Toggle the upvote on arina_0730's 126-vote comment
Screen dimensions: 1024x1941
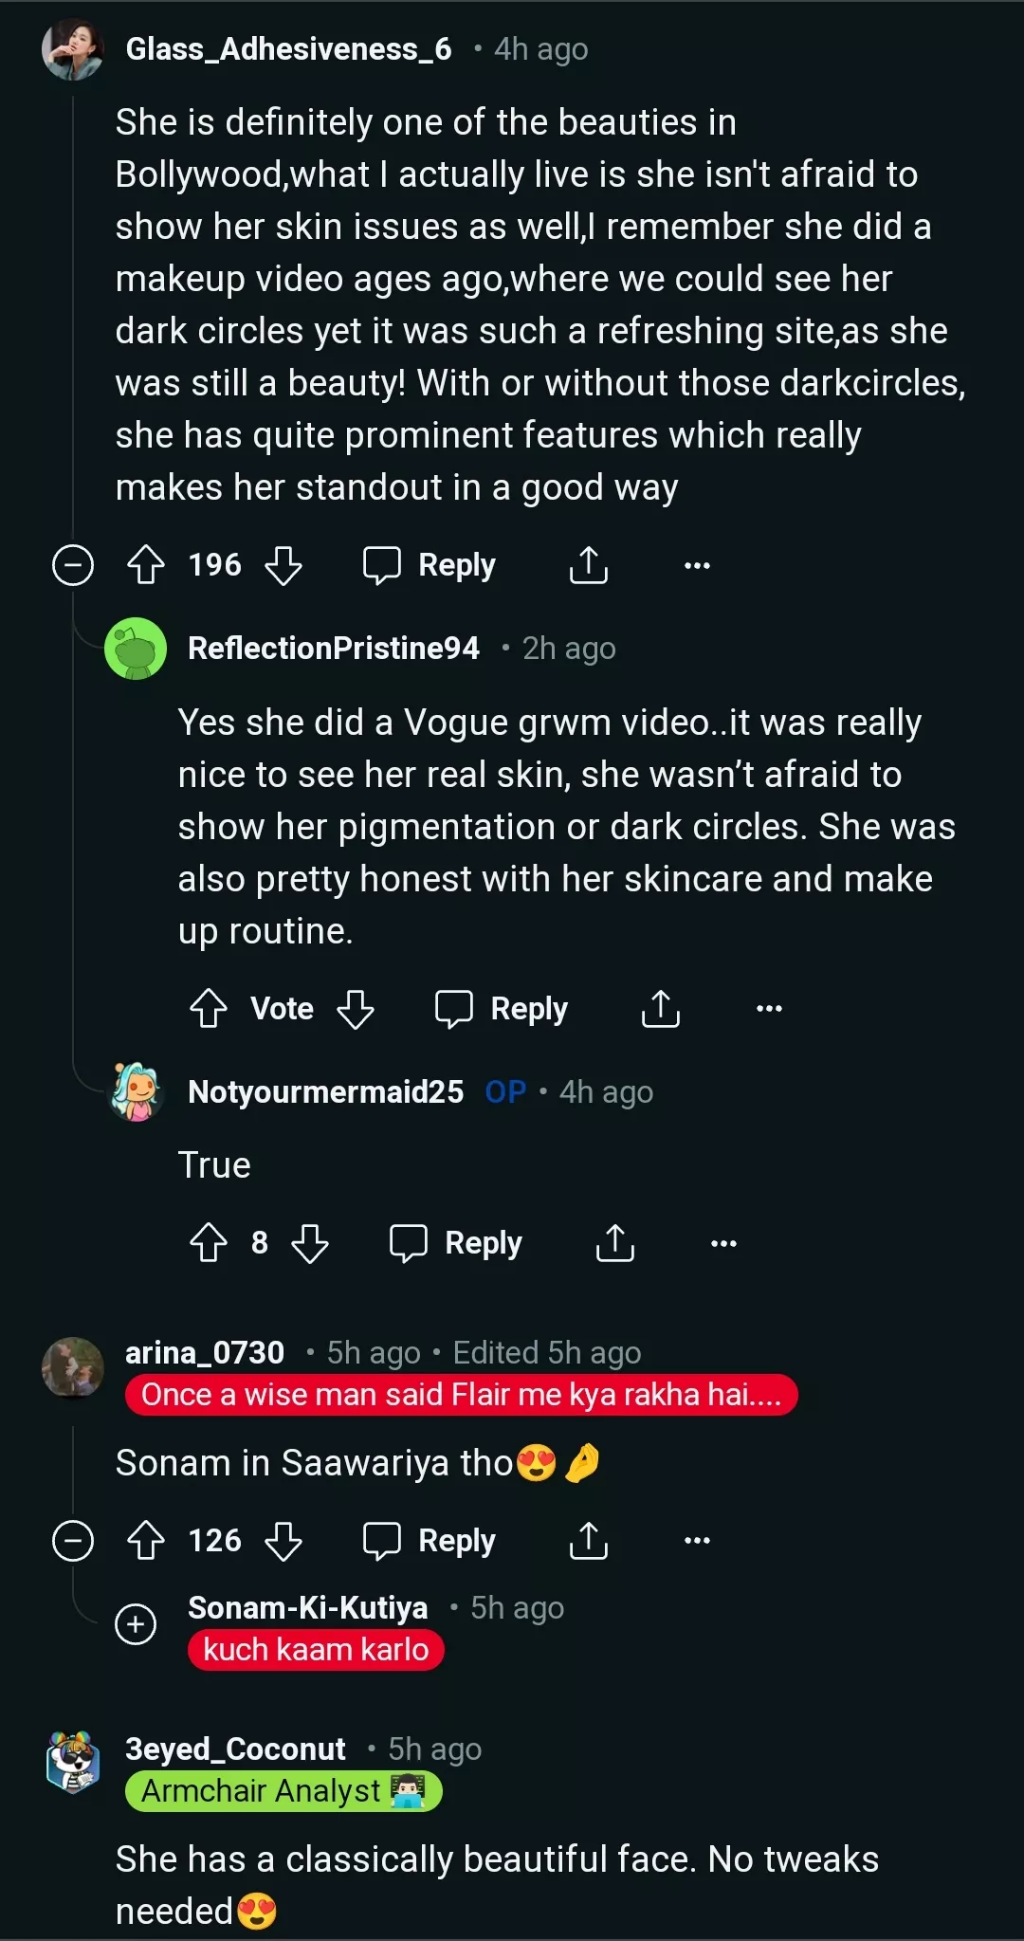(144, 1540)
